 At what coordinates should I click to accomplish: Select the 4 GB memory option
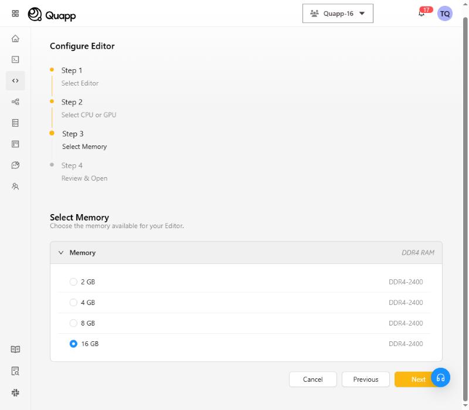pyautogui.click(x=73, y=303)
